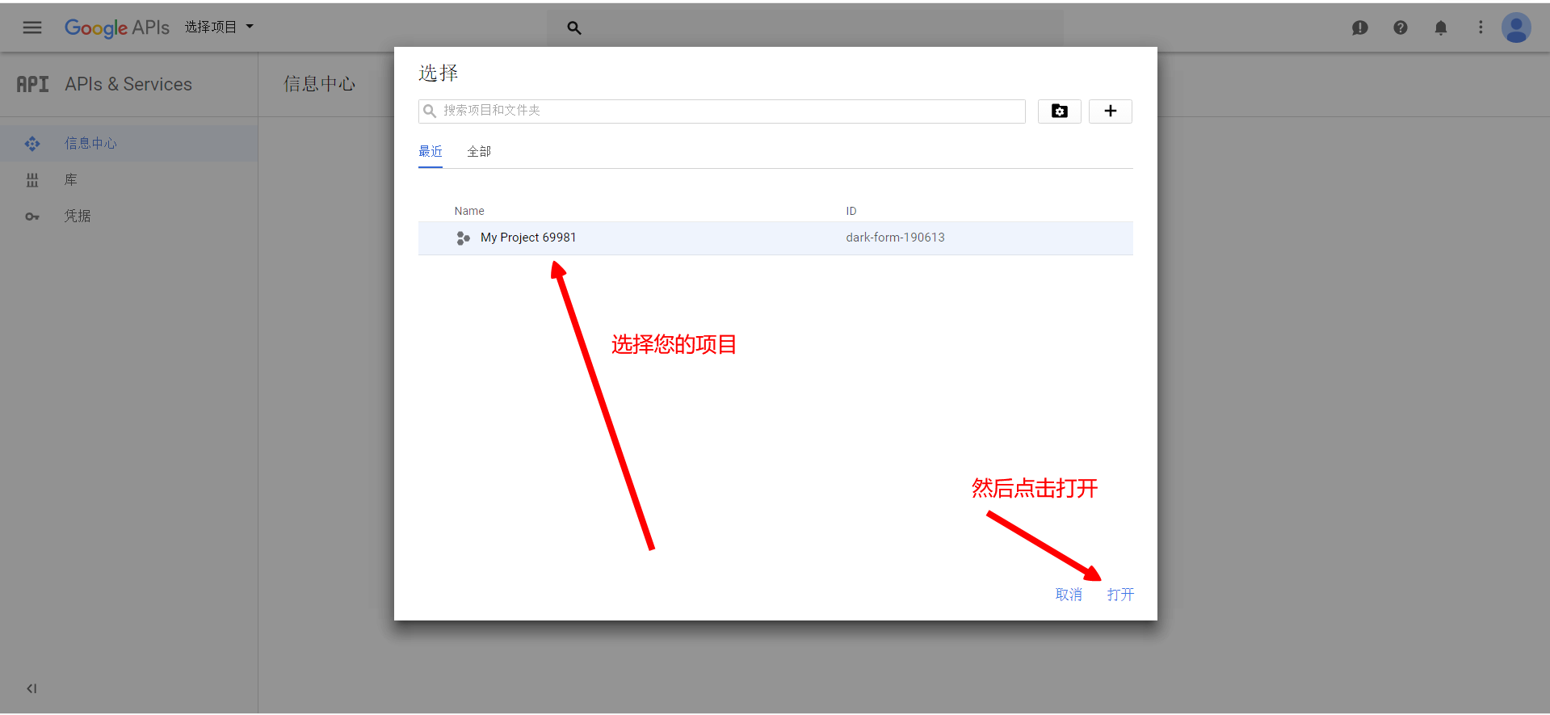Open 库 in the sidebar
1550x715 pixels.
[71, 179]
